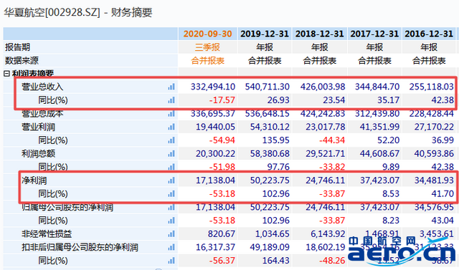Open chart icon for 营业总成本 row
Screen dimensions: 459x270
[171, 114]
